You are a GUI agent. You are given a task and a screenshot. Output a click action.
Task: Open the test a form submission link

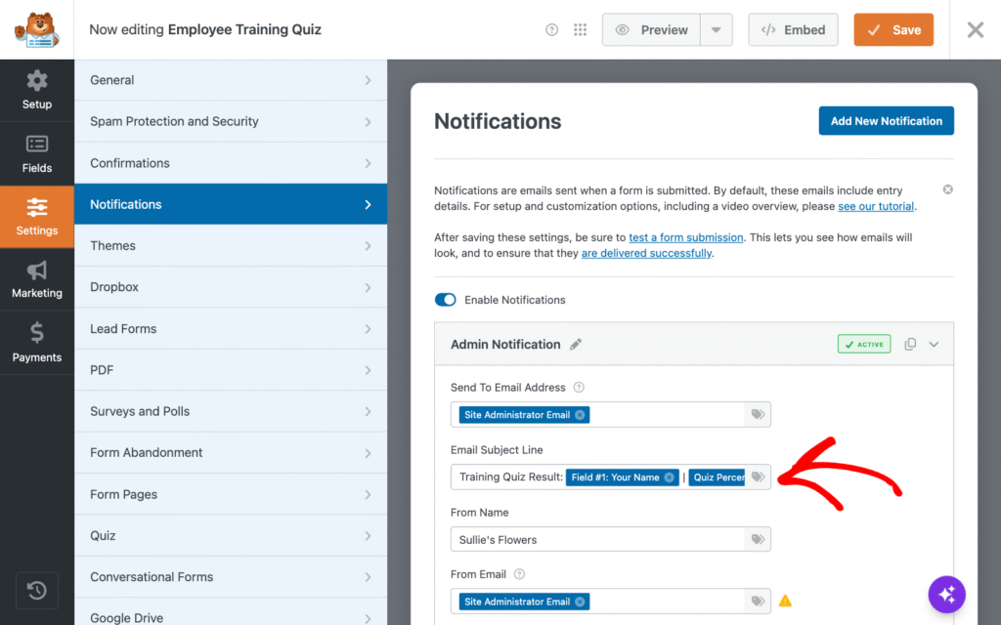685,237
